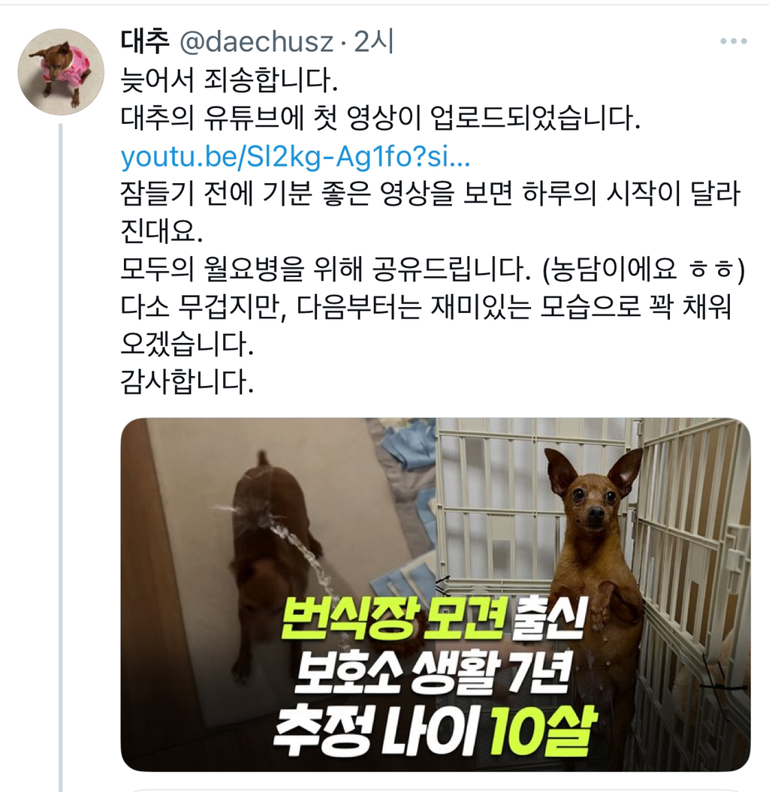Click the (농담이에요 ㅎㅎ) remark
769x792 pixels.
[x=644, y=270]
